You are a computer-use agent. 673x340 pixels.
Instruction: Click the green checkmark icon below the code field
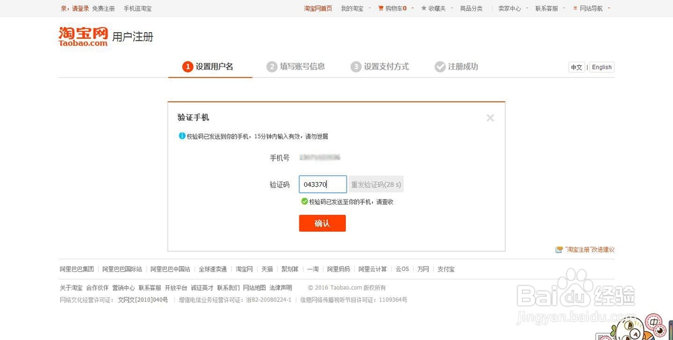tap(304, 202)
